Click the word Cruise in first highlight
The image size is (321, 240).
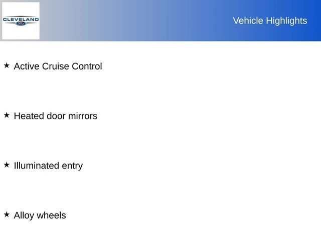click(56, 66)
